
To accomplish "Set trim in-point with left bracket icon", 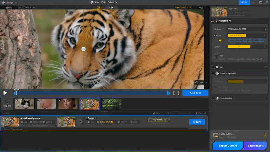I will tap(174, 93).
